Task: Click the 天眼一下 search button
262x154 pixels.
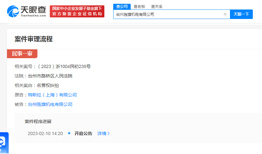Action: pyautogui.click(x=241, y=14)
